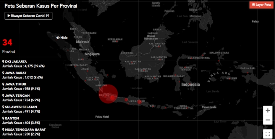
Task: Click the Indonesia country map label
Action: pyautogui.click(x=191, y=85)
